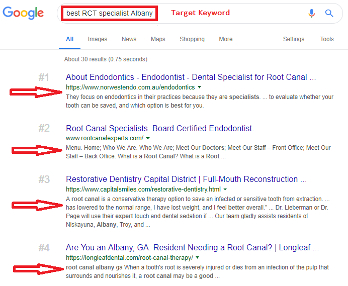The image size is (348, 286).
Task: Click "About 30 results (0.75 seconds)" text
Action: coord(106,59)
